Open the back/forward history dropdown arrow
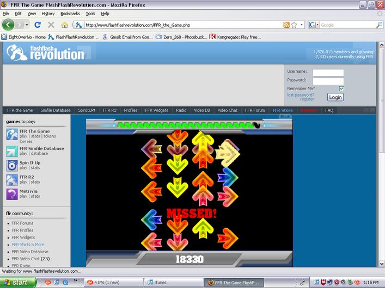 click(27, 25)
